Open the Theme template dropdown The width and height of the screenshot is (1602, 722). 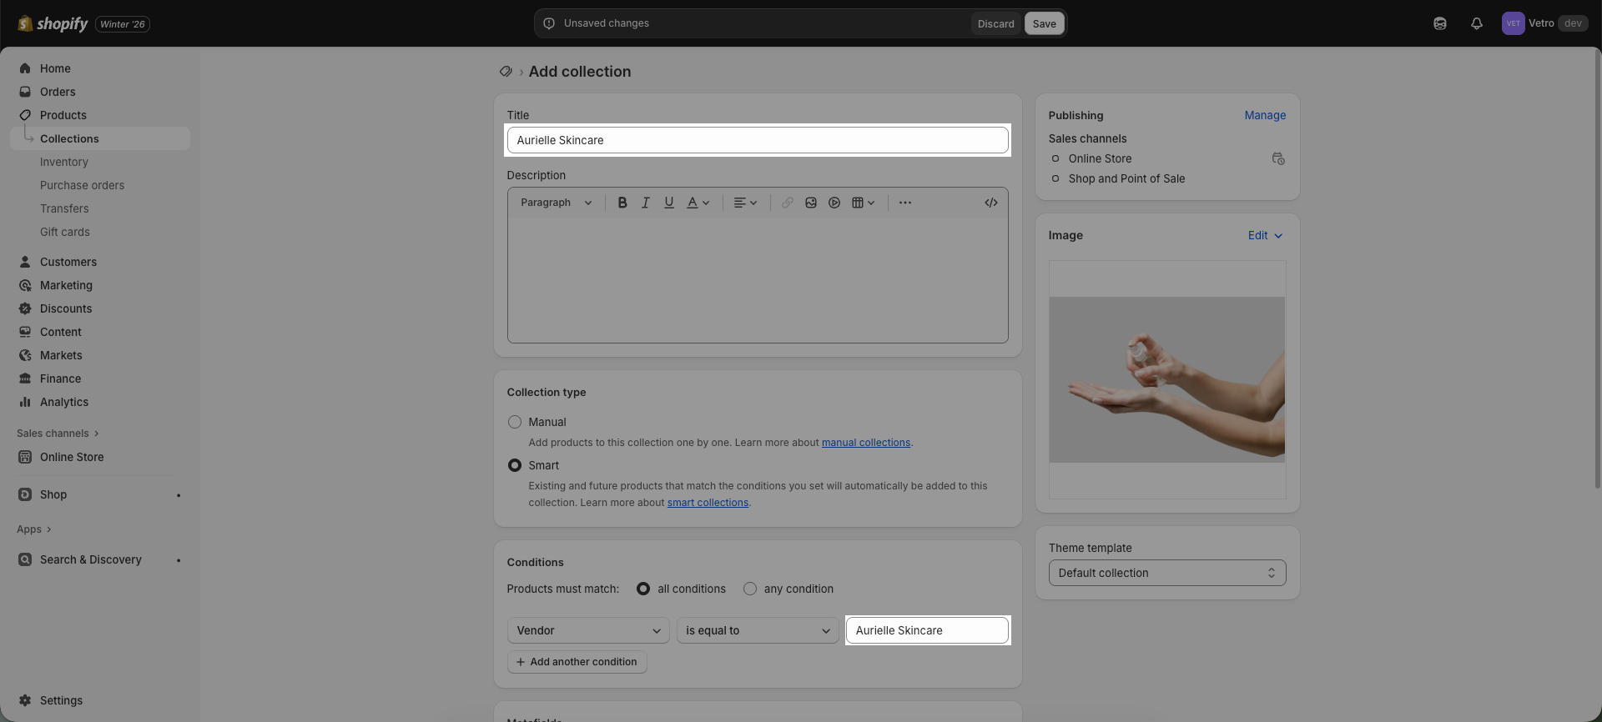(x=1166, y=574)
